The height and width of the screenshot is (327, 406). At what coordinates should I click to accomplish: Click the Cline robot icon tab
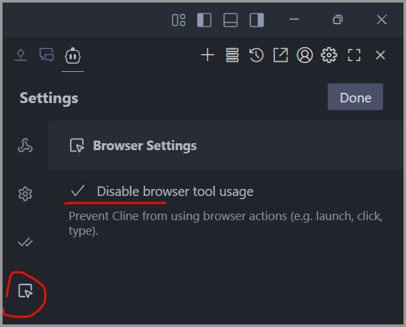tap(73, 55)
